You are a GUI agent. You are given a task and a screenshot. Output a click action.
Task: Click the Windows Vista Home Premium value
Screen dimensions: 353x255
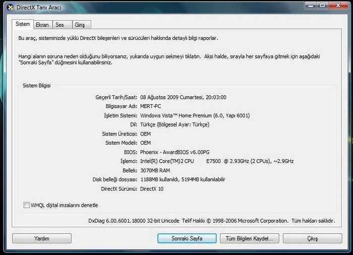coord(195,115)
